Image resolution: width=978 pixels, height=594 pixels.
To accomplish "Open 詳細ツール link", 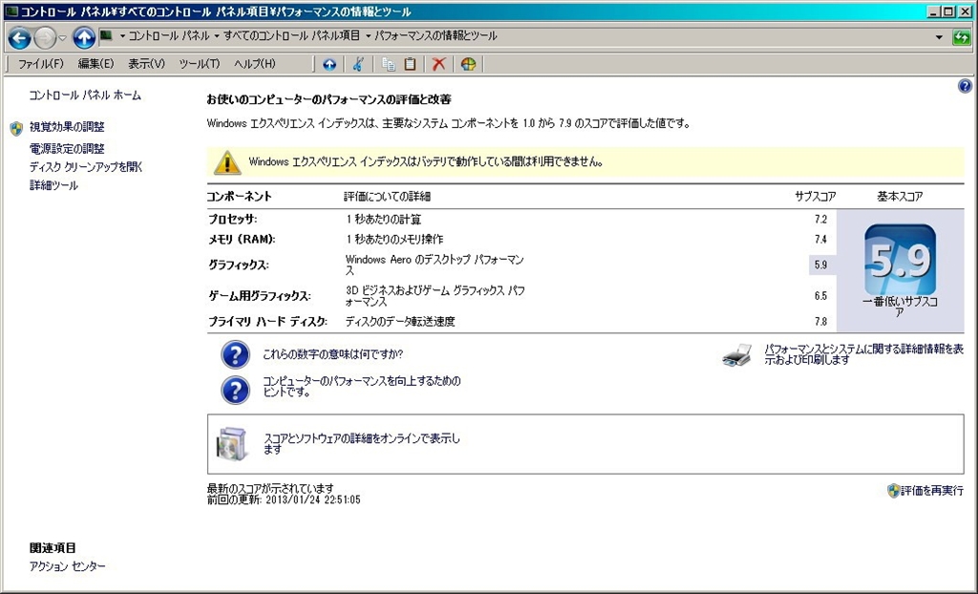I will [53, 185].
